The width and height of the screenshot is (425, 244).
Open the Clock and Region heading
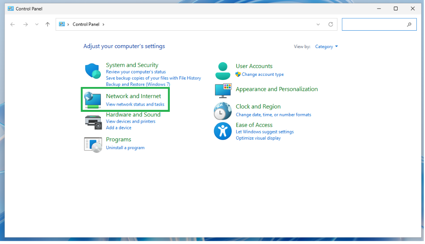coord(258,106)
